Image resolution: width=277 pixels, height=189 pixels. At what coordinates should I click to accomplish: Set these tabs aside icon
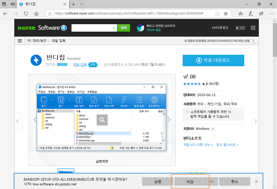[x=12, y=4]
